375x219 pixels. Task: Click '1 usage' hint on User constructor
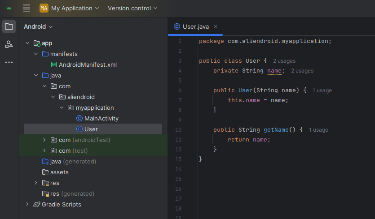coord(322,90)
